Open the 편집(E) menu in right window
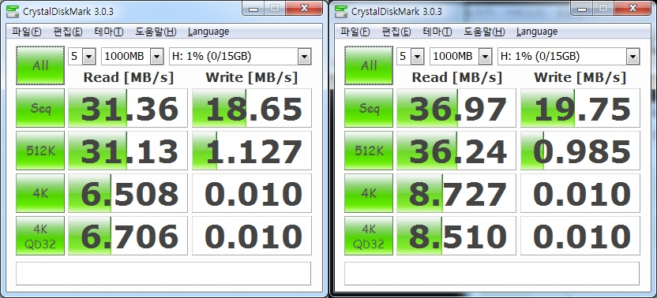Image resolution: width=657 pixels, height=298 pixels. pyautogui.click(x=396, y=32)
